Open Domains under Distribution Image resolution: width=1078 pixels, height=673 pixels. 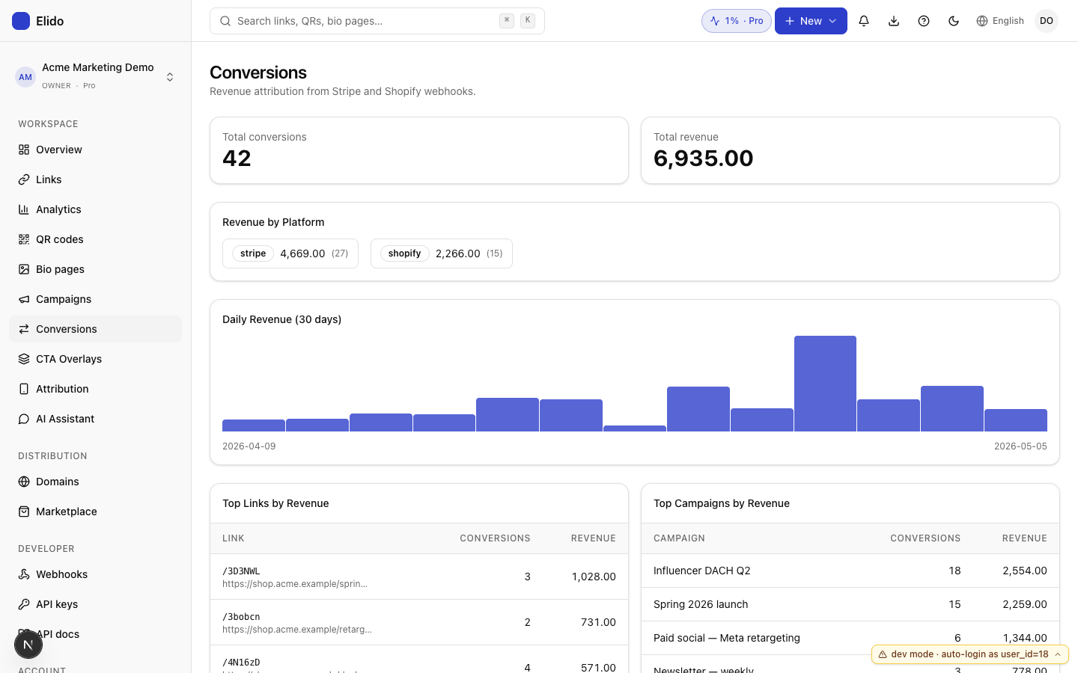click(95, 482)
